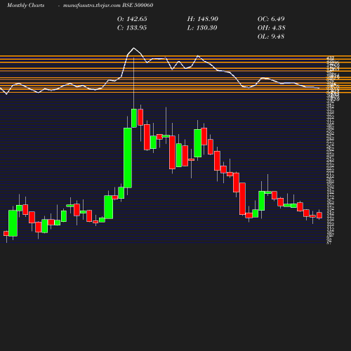Click the 'OH: 4.38' value
The height and width of the screenshot is (351, 351).
pyautogui.click(x=272, y=28)
